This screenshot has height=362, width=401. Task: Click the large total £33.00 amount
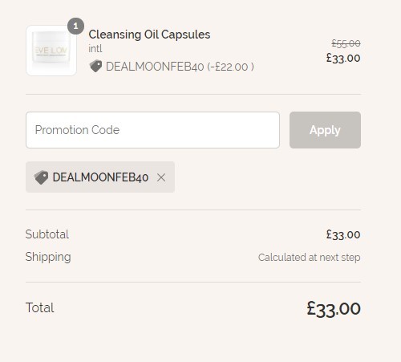coord(334,309)
